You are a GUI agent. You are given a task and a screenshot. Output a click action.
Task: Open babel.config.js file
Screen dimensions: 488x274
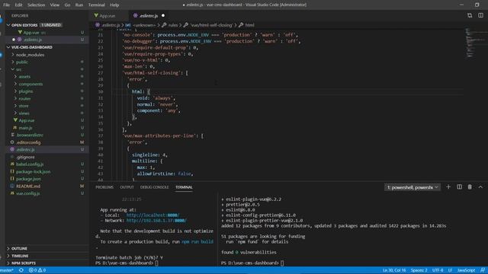tap(30, 164)
